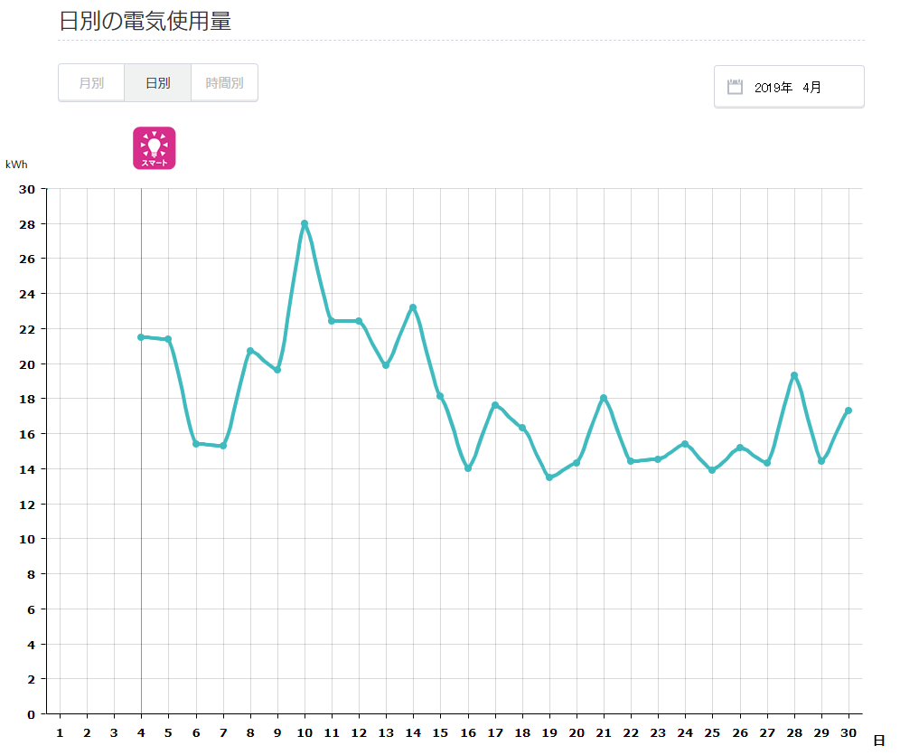Select the data point for day 29
900x755 pixels.
click(x=821, y=461)
